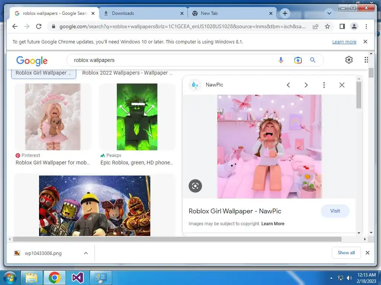Click the blue magnifier search button
381x285 pixels.
313,60
